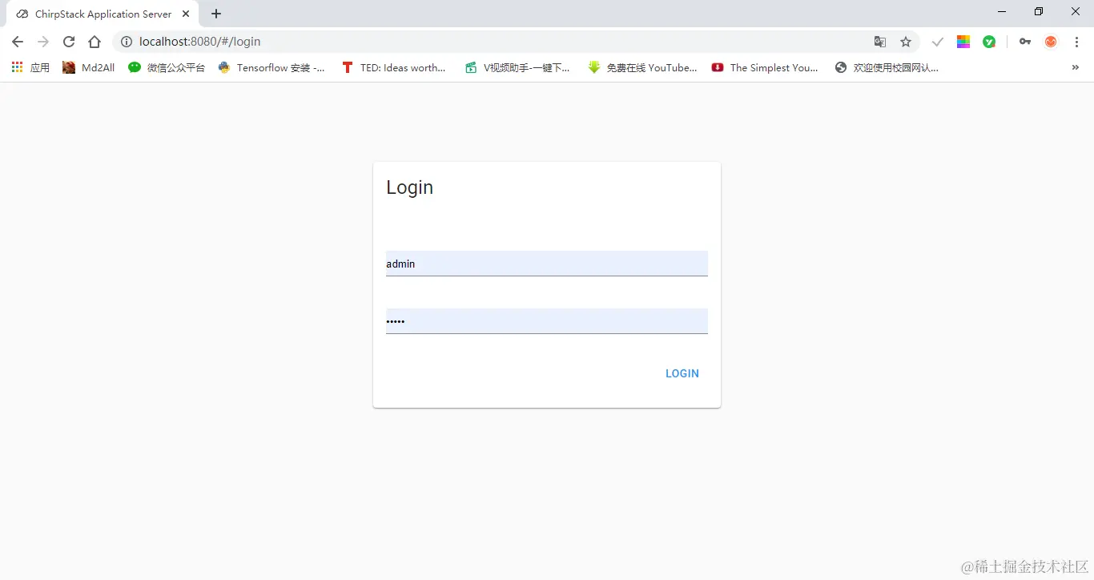Screen dimensions: 1094x580
Task: Bookmark page with star icon
Action: point(906,42)
